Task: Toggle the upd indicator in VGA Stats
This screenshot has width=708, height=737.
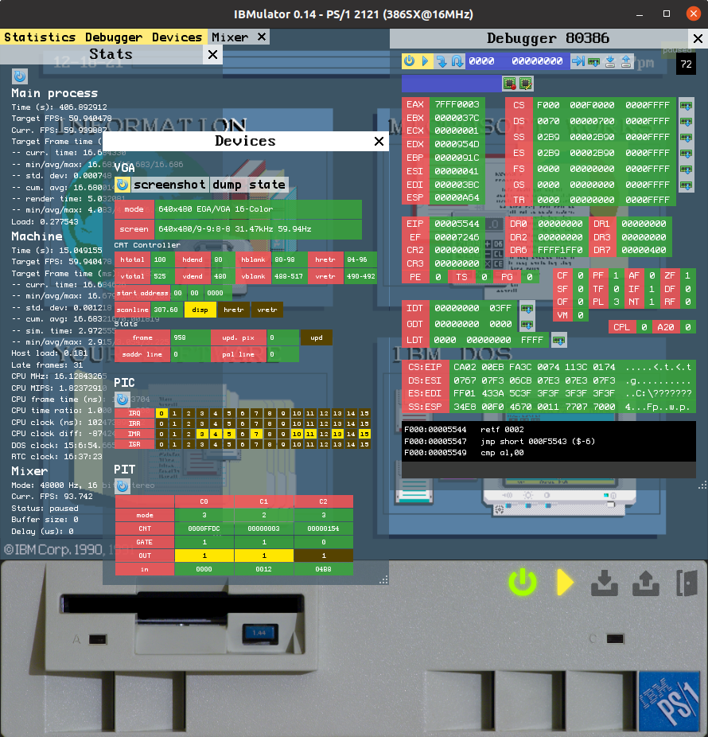Action: point(317,337)
